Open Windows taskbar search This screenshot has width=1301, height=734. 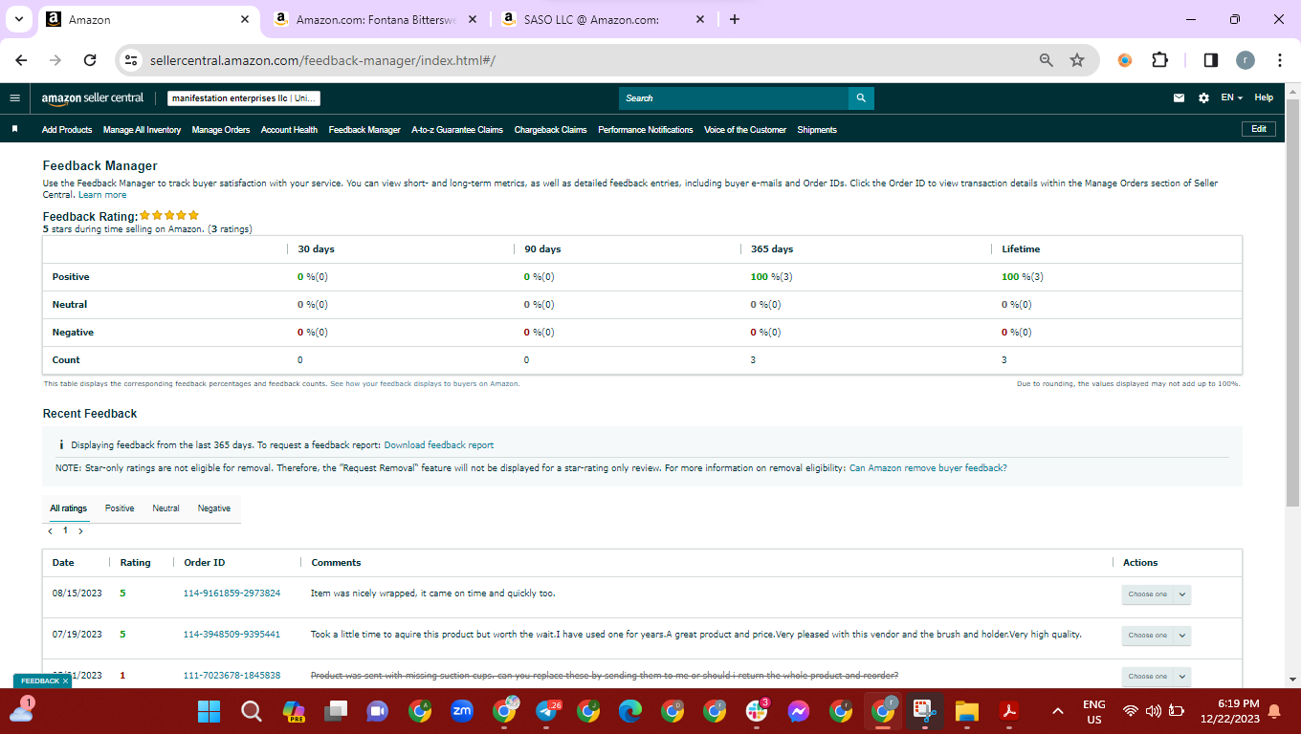[x=251, y=711]
